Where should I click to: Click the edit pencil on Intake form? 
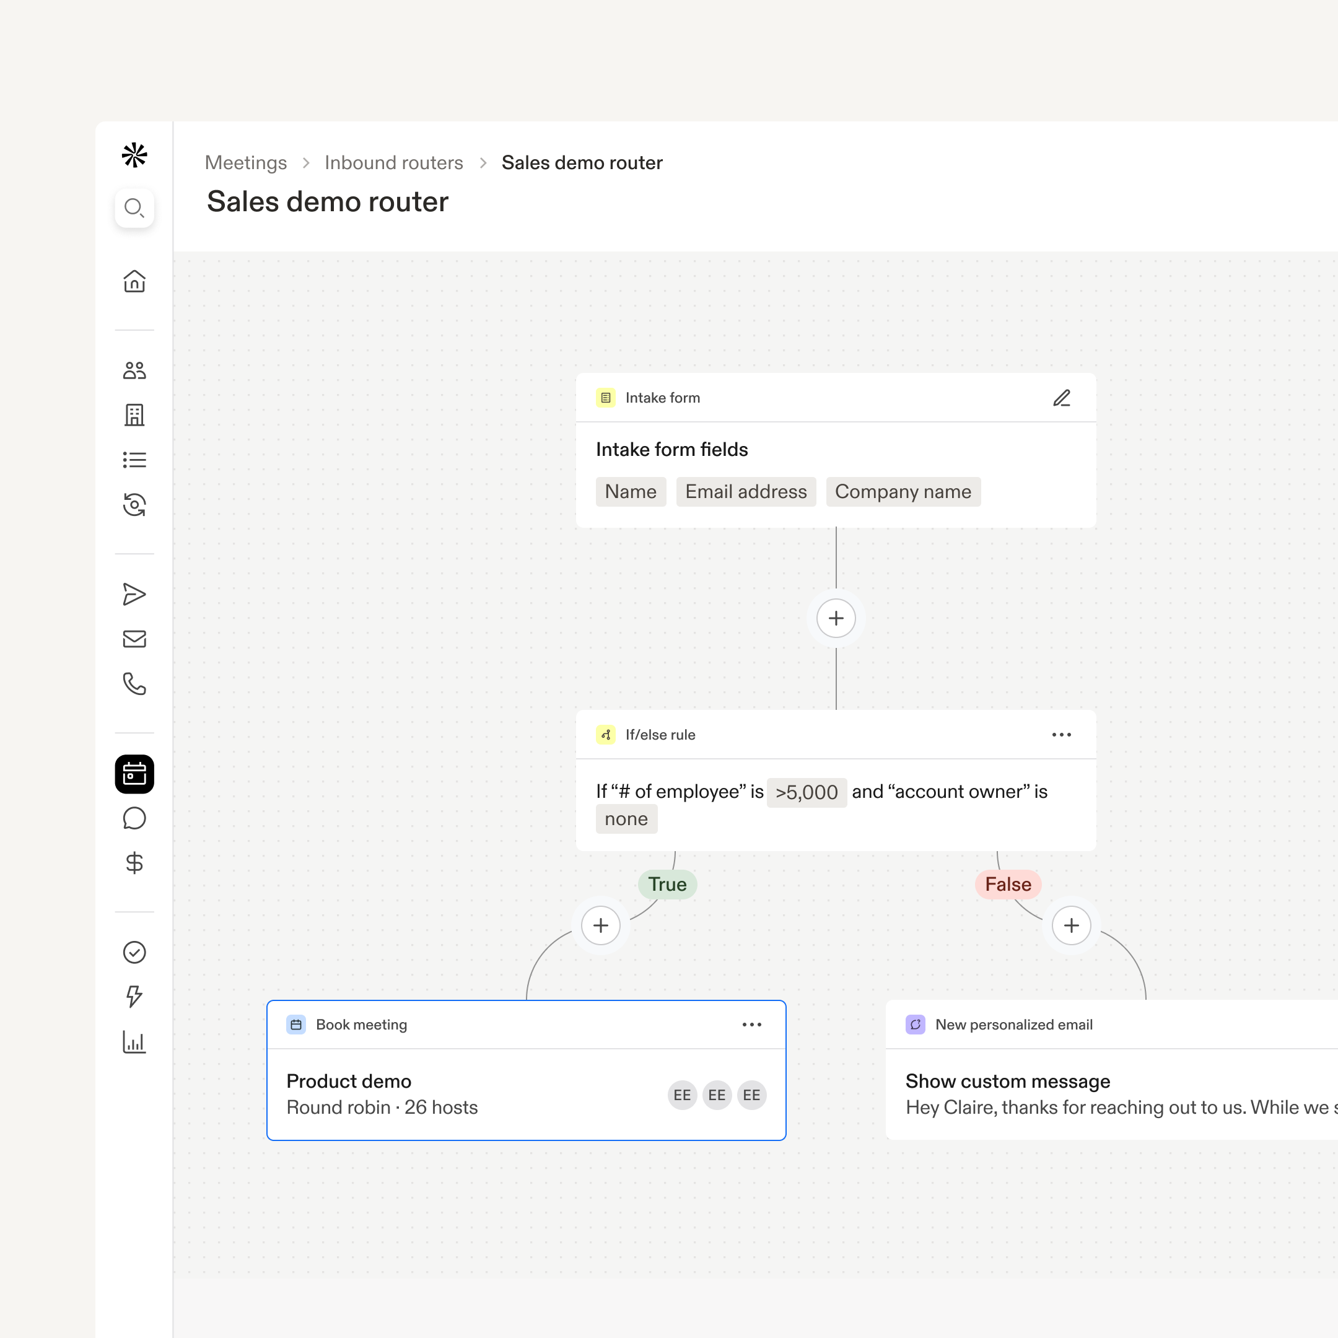point(1062,398)
